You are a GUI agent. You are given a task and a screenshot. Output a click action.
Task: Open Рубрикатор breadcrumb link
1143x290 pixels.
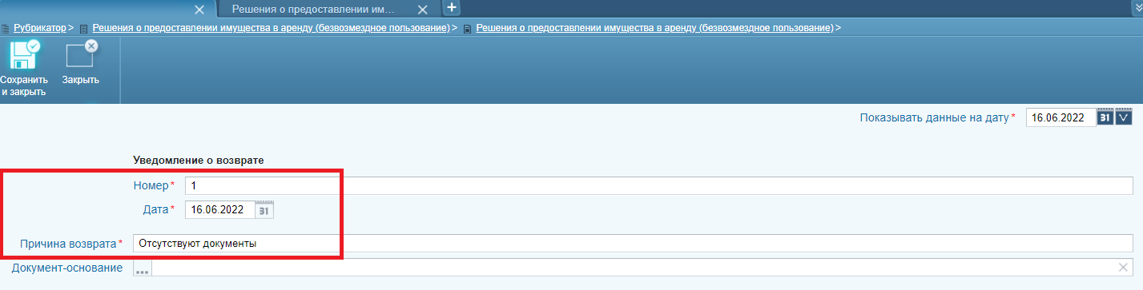39,28
